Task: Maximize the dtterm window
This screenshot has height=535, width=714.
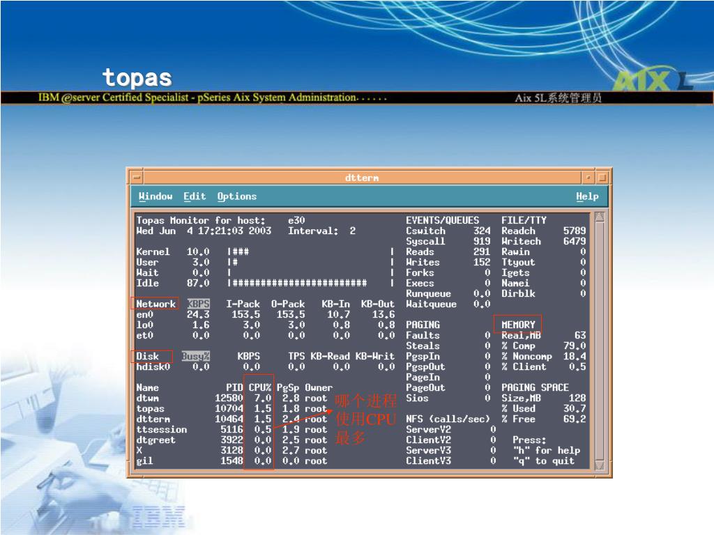Action: (602, 178)
